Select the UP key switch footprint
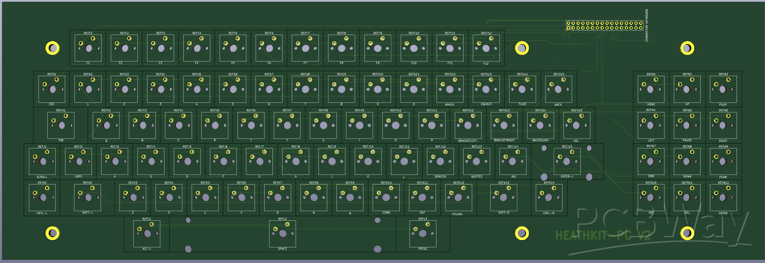Image resolution: width=765 pixels, height=263 pixels. (x=687, y=89)
